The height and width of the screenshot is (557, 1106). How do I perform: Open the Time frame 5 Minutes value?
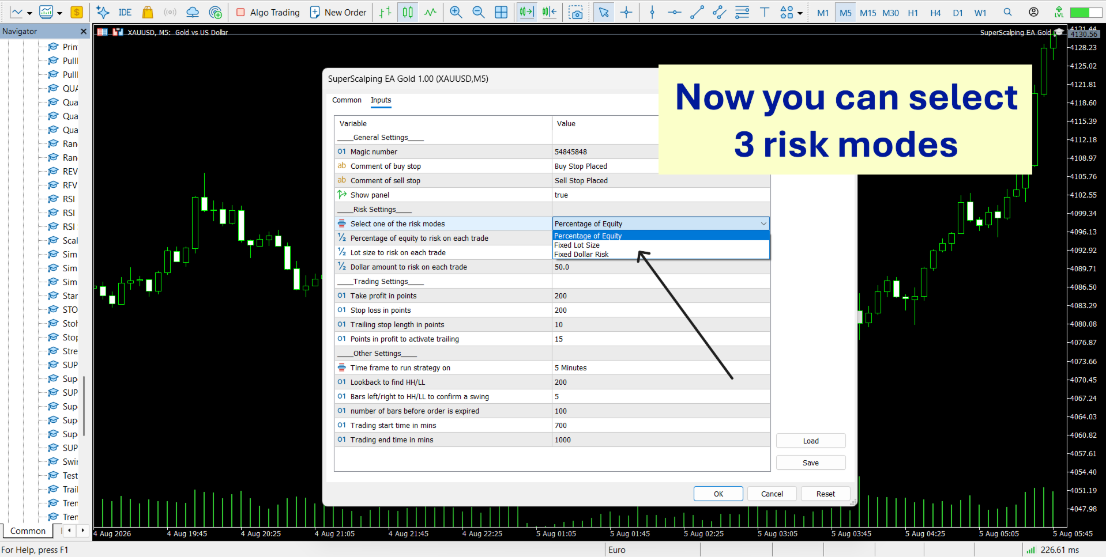click(x=661, y=367)
